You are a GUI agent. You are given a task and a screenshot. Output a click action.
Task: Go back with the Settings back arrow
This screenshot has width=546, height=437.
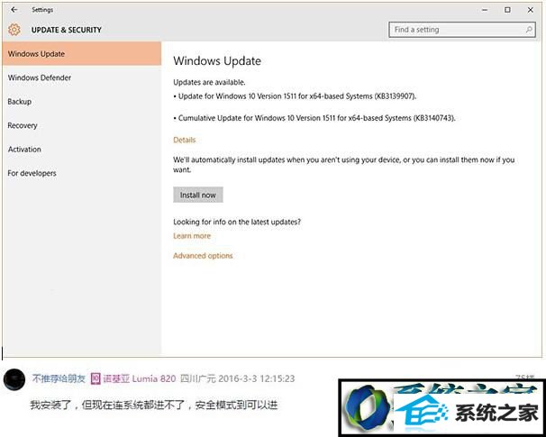tap(14, 10)
